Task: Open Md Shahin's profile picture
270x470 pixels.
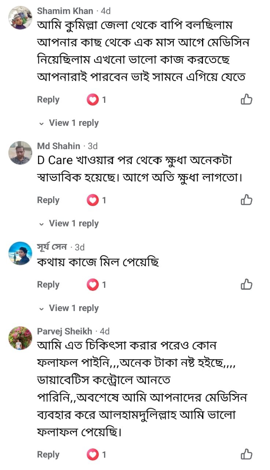Action: pyautogui.click(x=20, y=153)
